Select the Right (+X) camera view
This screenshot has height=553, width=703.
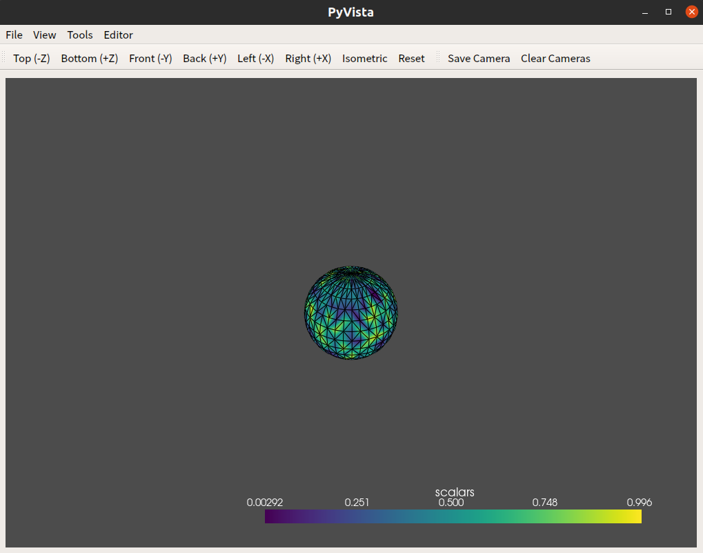tap(308, 58)
